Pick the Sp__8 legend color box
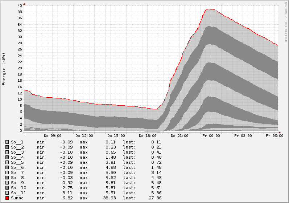Viewport: 289px width, 203px height. tap(7, 178)
